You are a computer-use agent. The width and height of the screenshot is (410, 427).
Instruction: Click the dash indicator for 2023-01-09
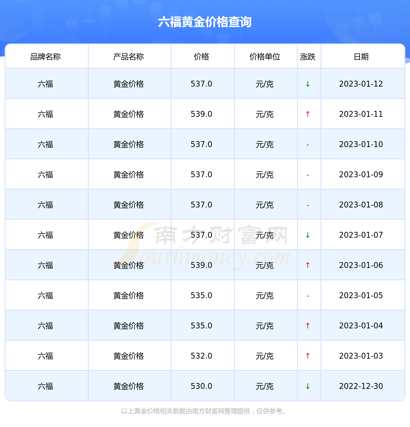[308, 175]
